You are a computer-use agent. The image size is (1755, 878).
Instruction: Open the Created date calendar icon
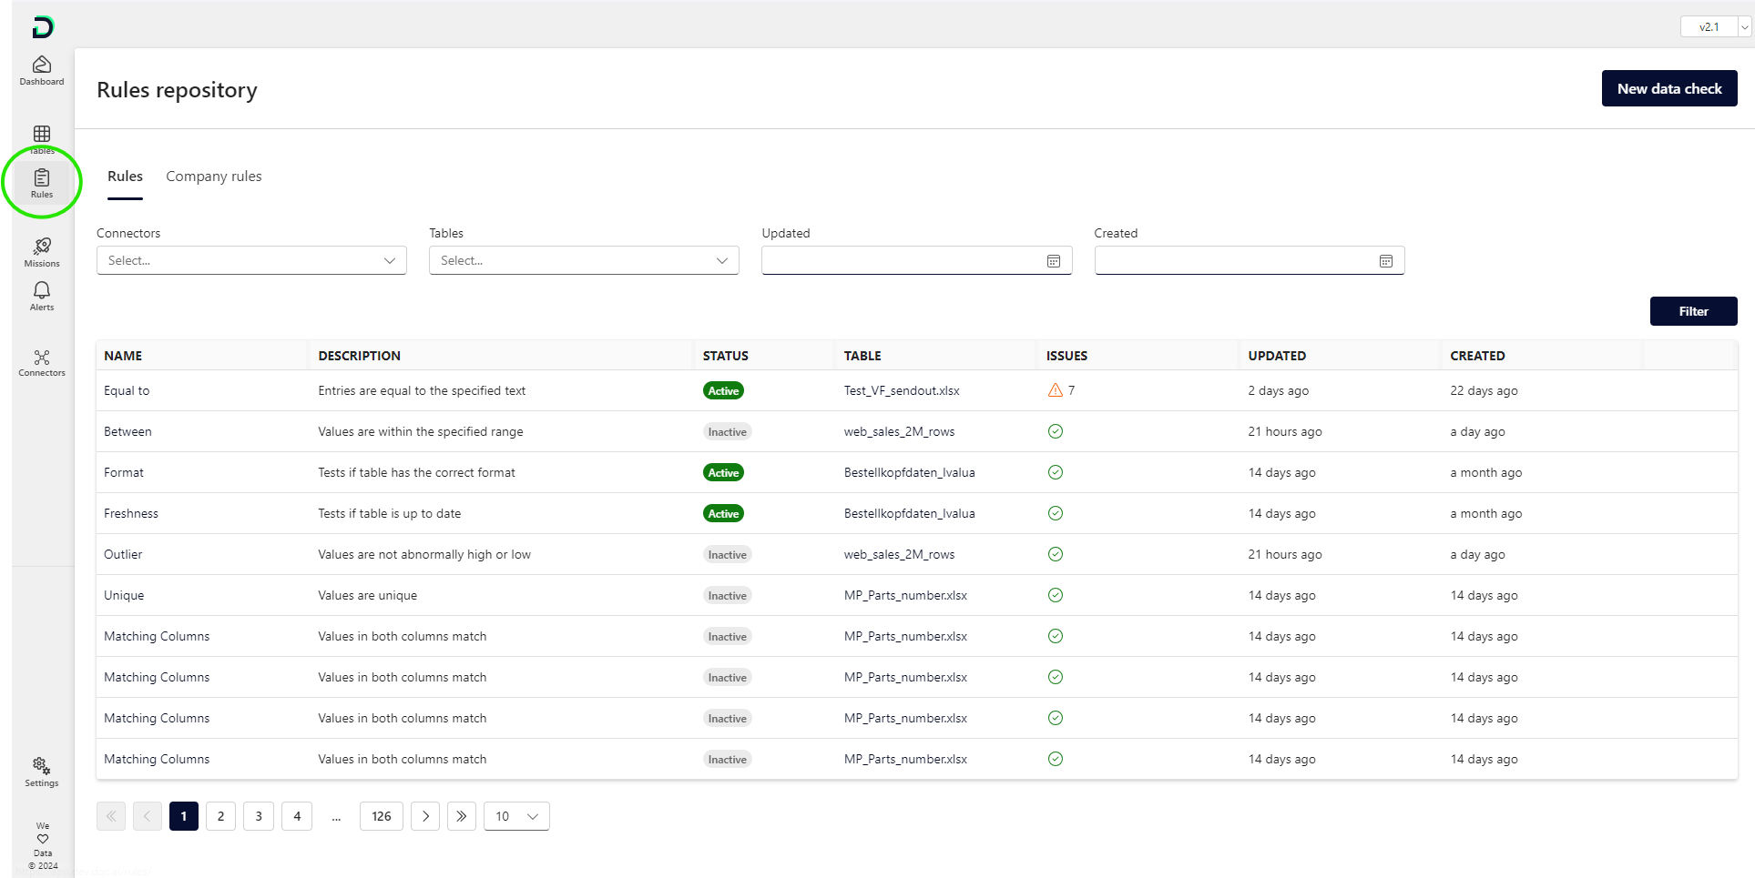(x=1386, y=261)
